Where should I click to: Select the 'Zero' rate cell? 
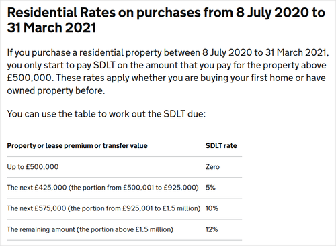pyautogui.click(x=212, y=167)
